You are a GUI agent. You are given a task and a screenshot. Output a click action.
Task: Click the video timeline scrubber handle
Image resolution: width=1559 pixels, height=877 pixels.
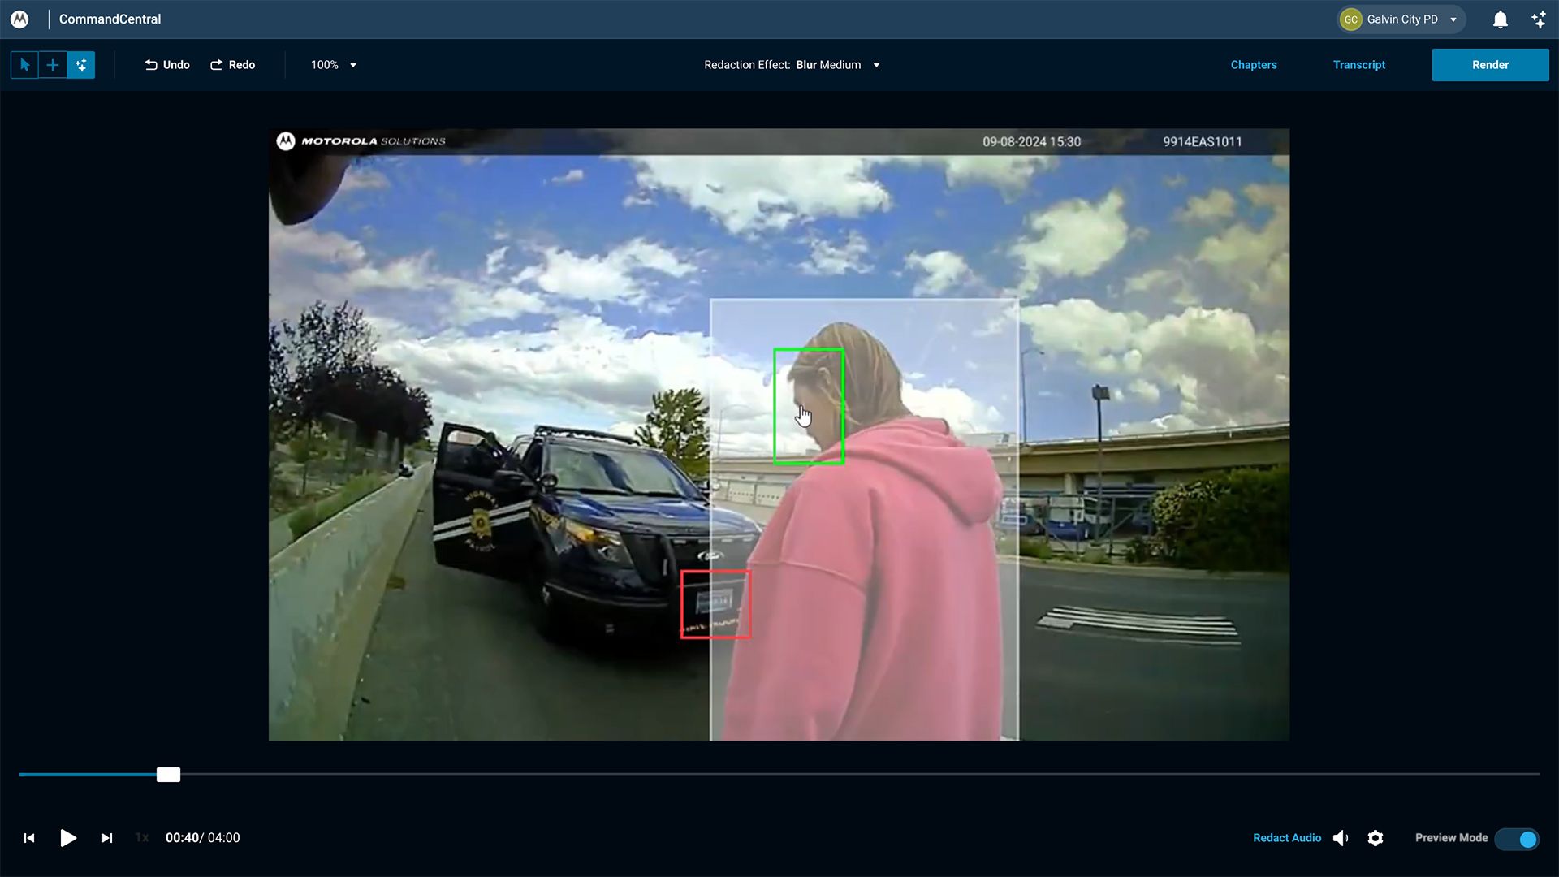click(168, 775)
